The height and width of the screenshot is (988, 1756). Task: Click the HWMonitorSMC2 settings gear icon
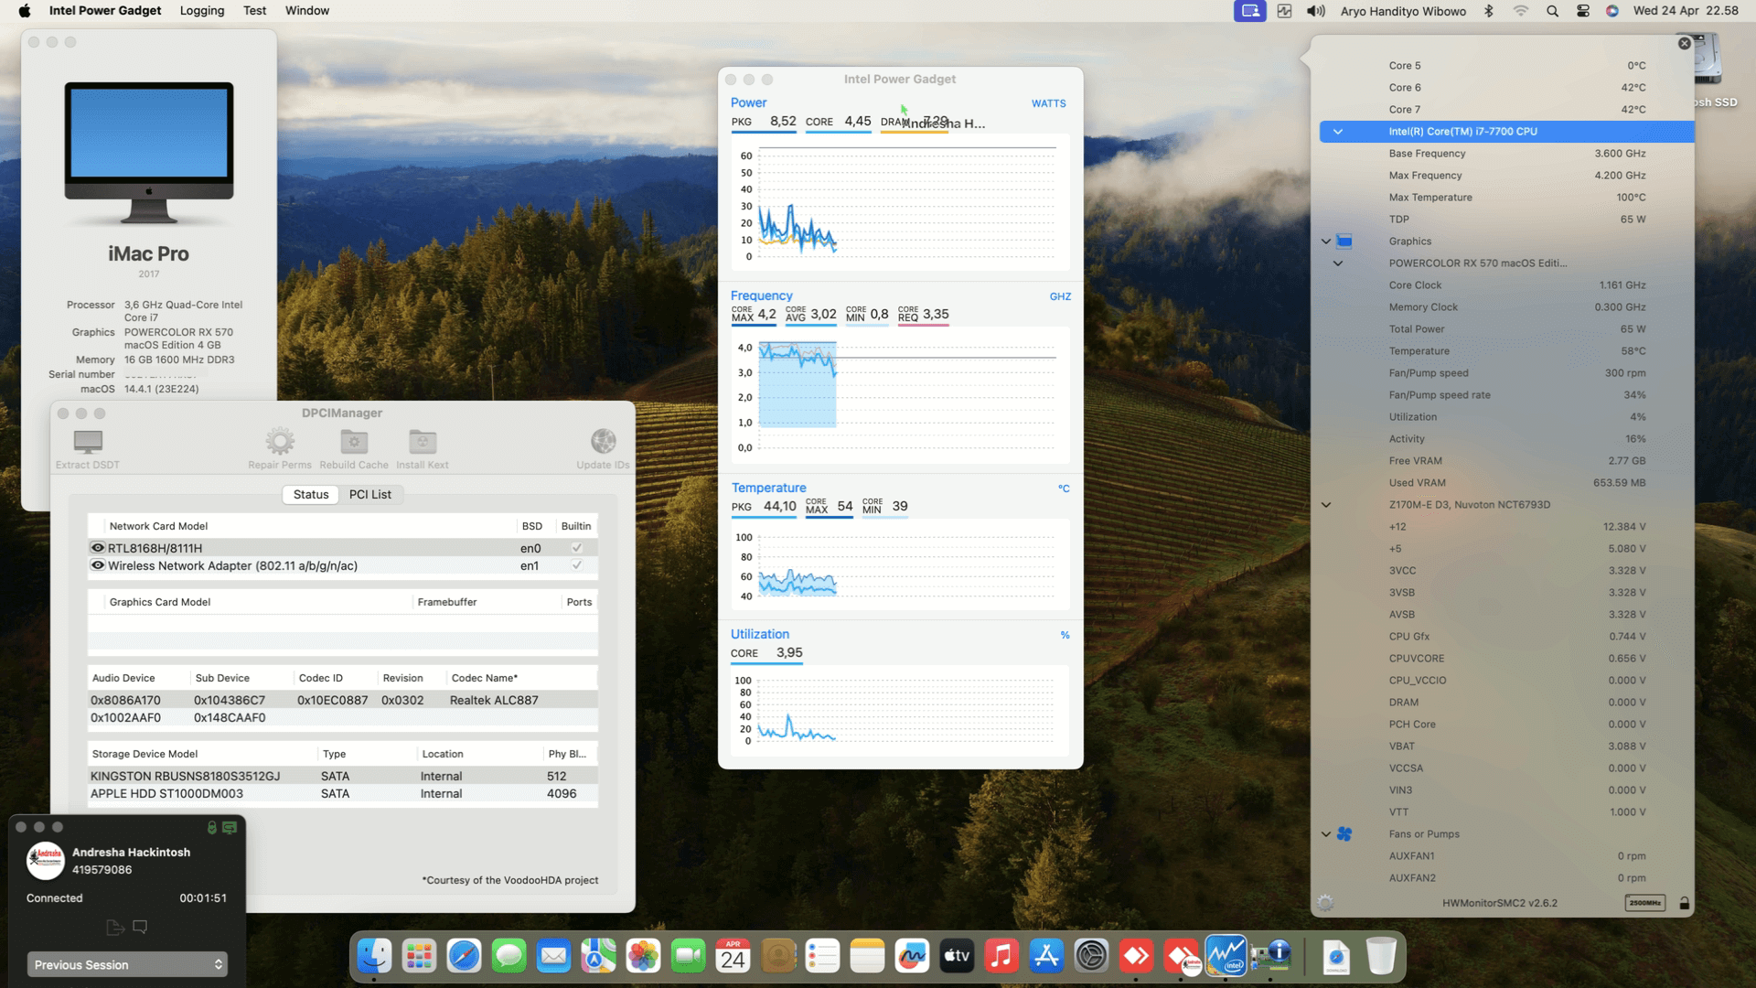click(1325, 903)
